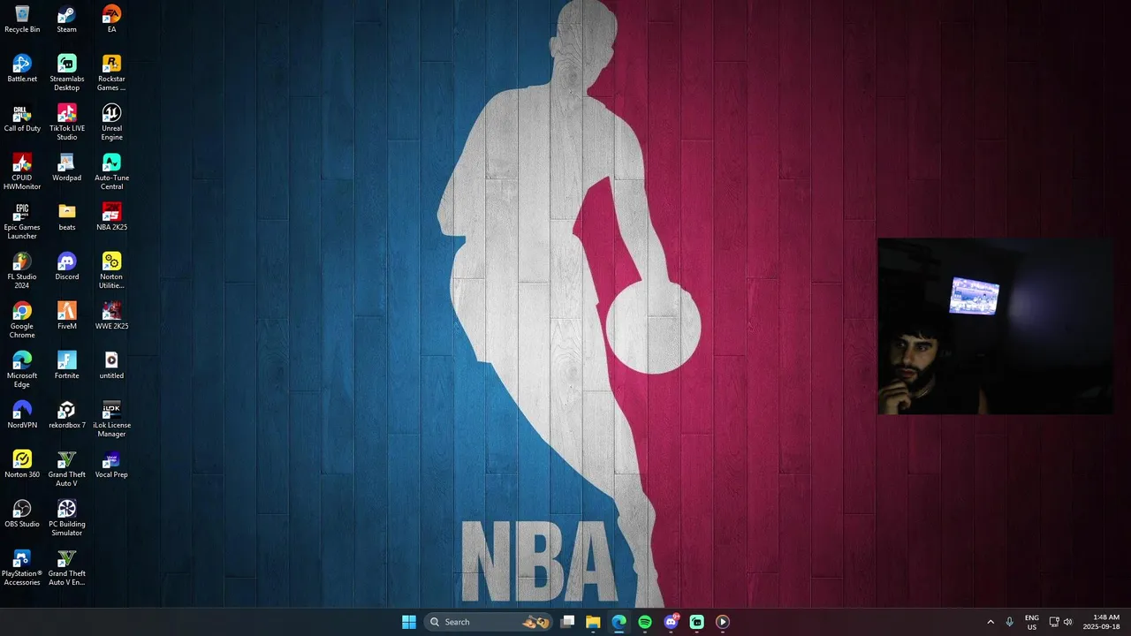Open TikTok LIVE Studio icon
Screen dimensions: 1131x636
66,122
